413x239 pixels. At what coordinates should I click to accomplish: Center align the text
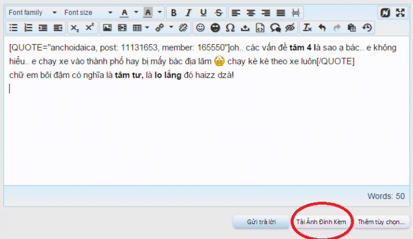coord(251,13)
